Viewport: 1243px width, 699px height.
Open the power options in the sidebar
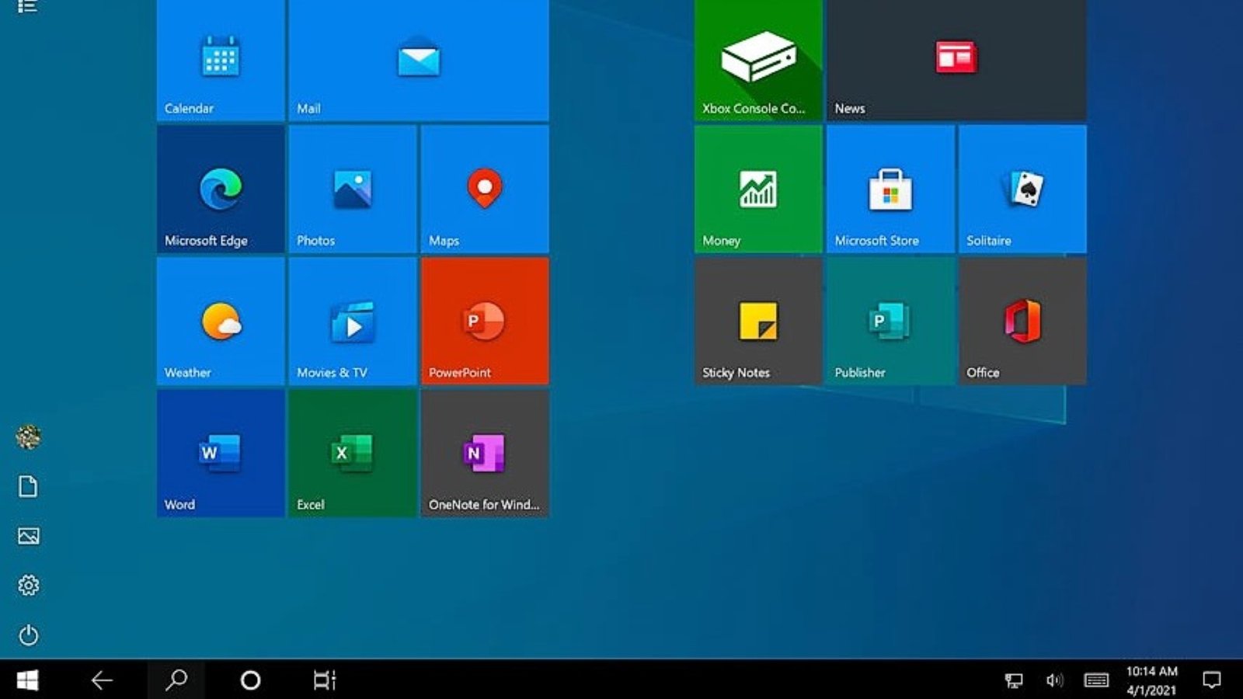29,635
